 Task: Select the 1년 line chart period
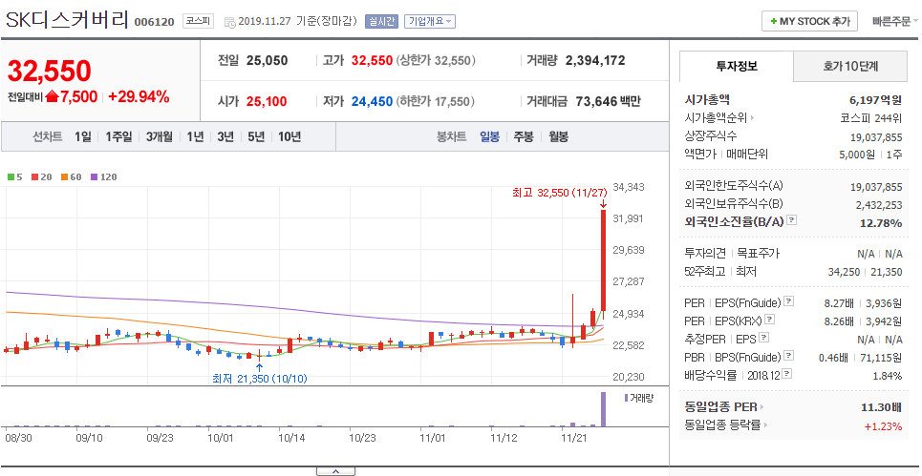(x=195, y=136)
